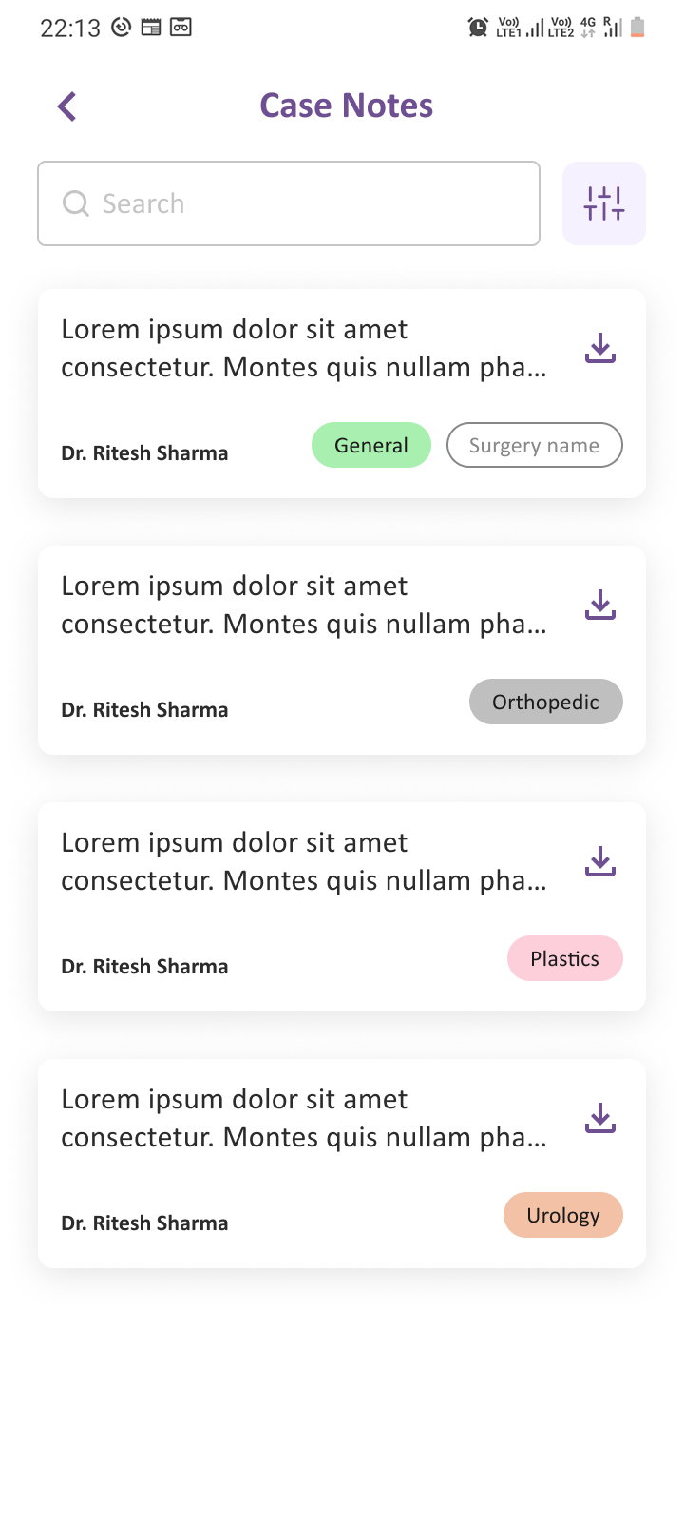This screenshot has height=1521, width=684.
Task: Open the filter options icon
Action: coord(604,203)
